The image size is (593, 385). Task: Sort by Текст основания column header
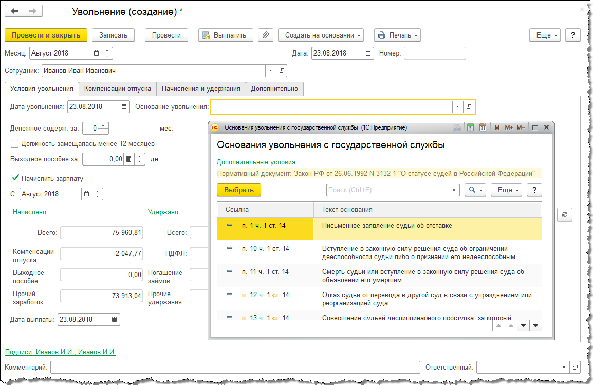click(428, 210)
